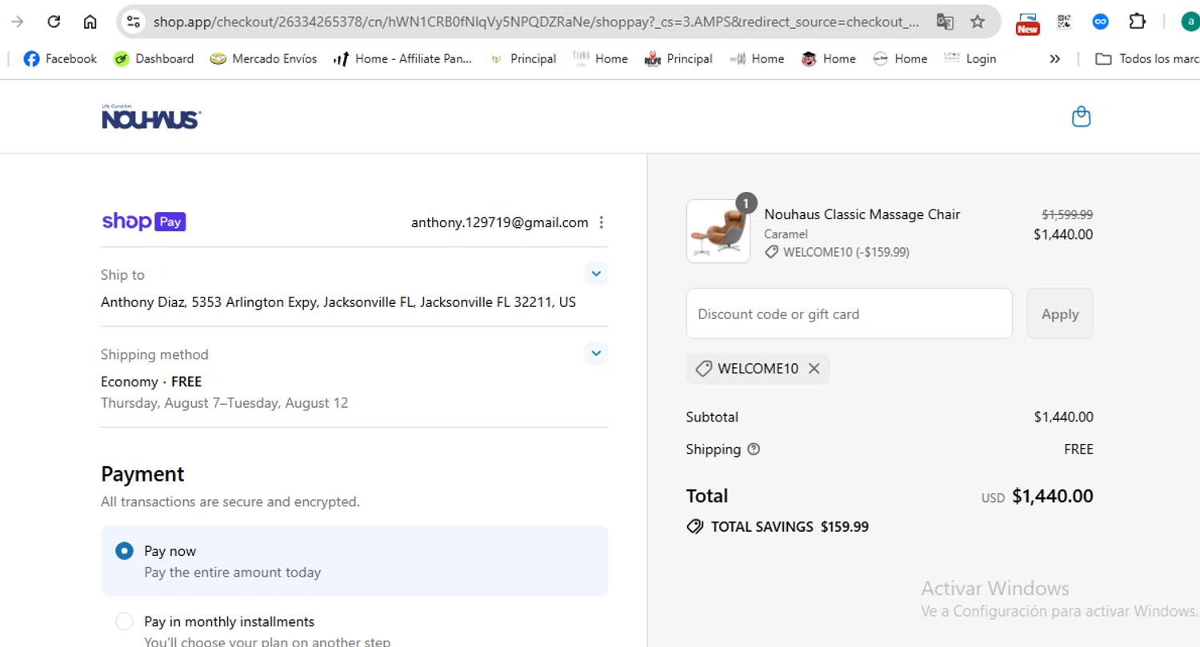Click the Anthony Diaz shipping address text
The image size is (1200, 647).
pos(338,302)
